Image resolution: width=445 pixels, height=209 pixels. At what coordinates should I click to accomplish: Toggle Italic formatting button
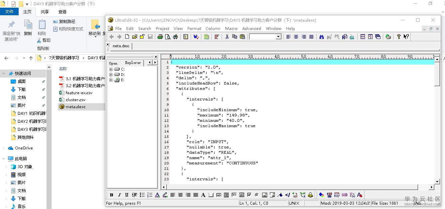pyautogui.click(x=119, y=195)
